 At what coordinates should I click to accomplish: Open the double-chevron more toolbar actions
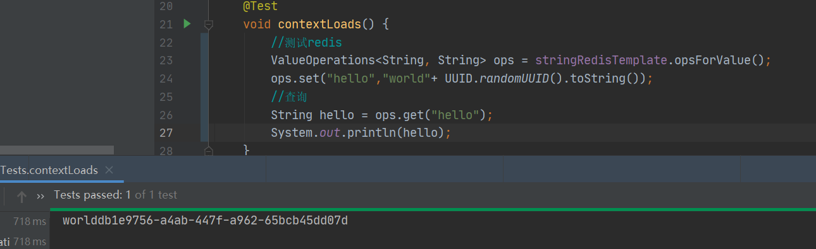tap(40, 196)
